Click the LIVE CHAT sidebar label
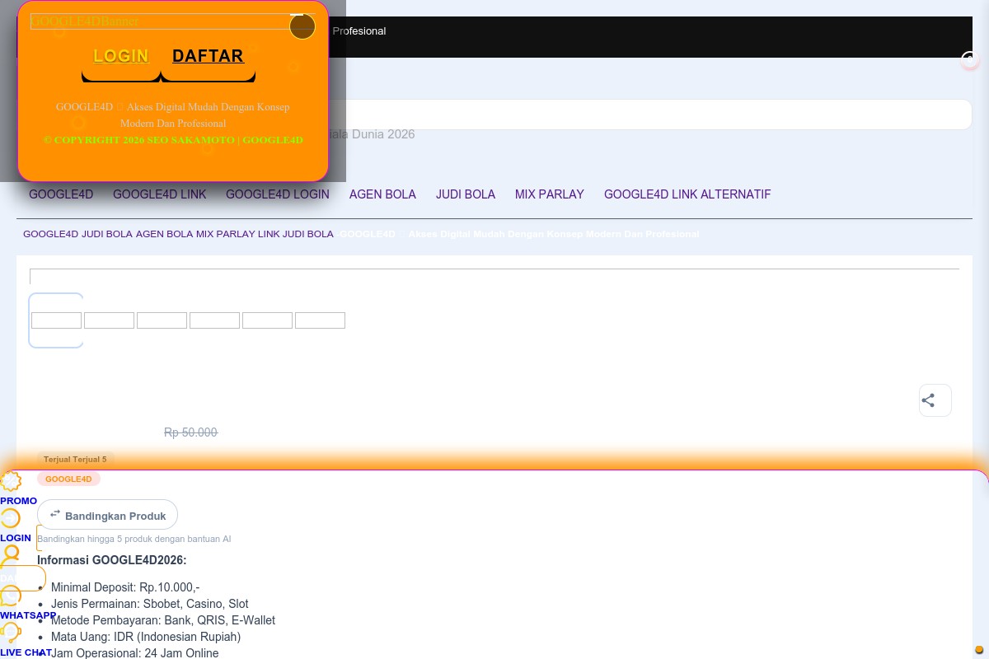This screenshot has width=989, height=659. 26,652
